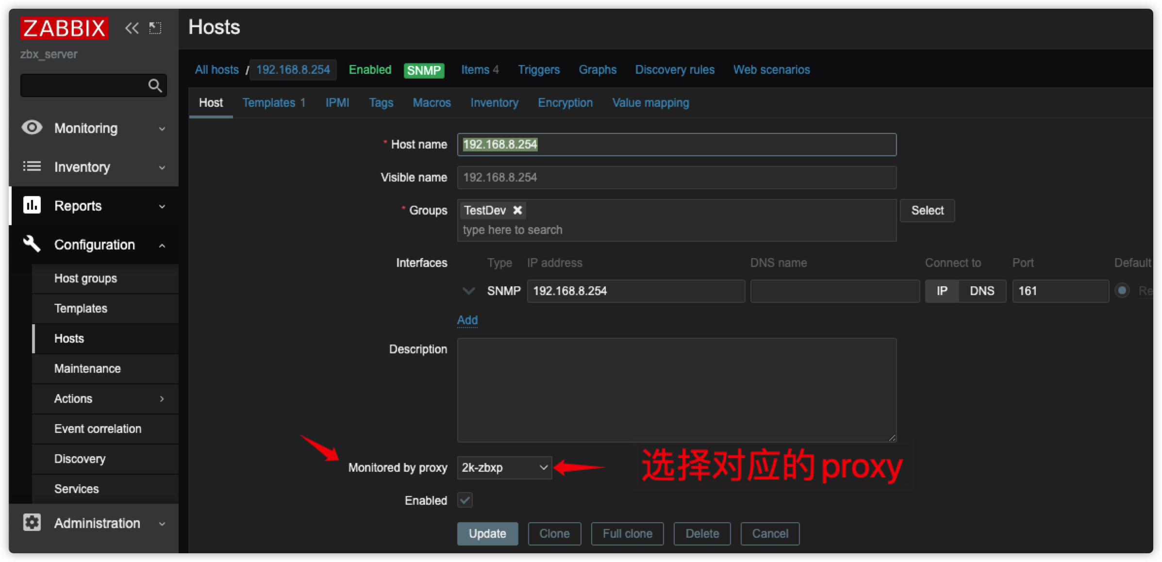The image size is (1162, 562).
Task: Focus the SNMP IP address field
Action: tap(636, 291)
